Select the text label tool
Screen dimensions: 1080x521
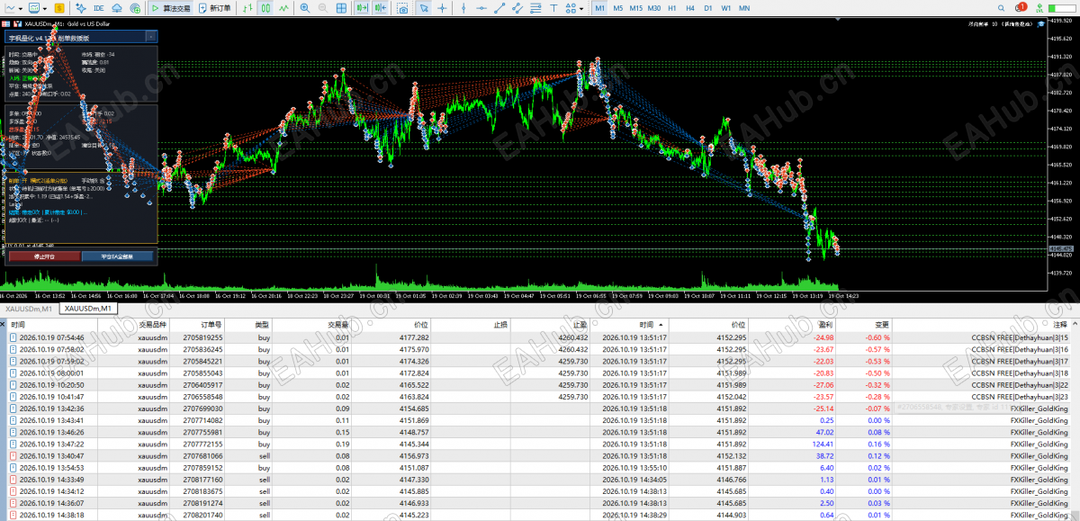[x=555, y=8]
